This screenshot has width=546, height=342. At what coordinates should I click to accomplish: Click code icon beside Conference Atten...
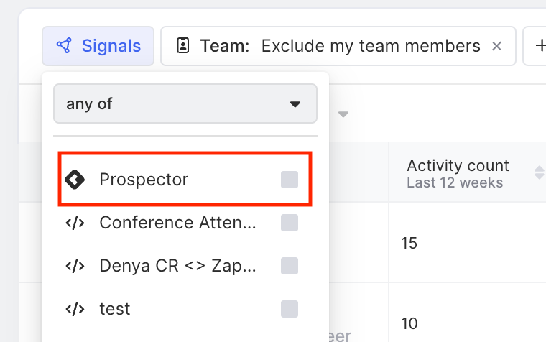[75, 223]
